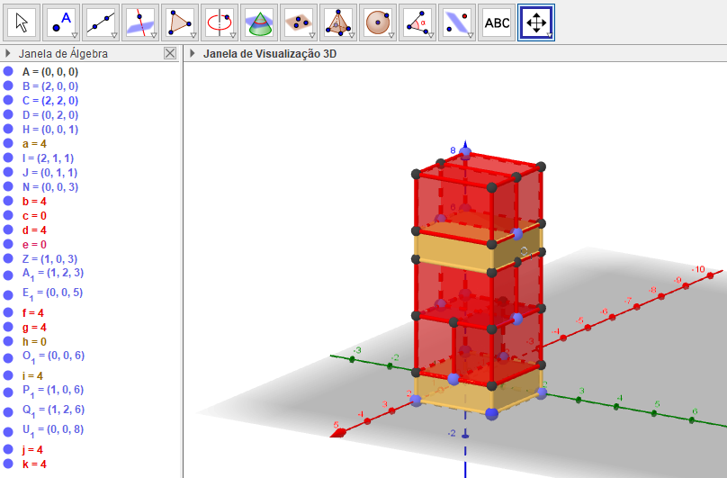The image size is (727, 478).
Task: Toggle visibility of point A
Action: click(8, 71)
